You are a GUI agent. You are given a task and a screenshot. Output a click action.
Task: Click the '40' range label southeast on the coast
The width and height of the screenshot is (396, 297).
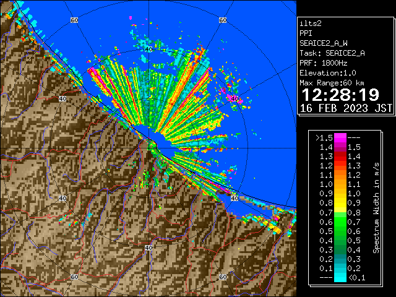click(x=235, y=198)
